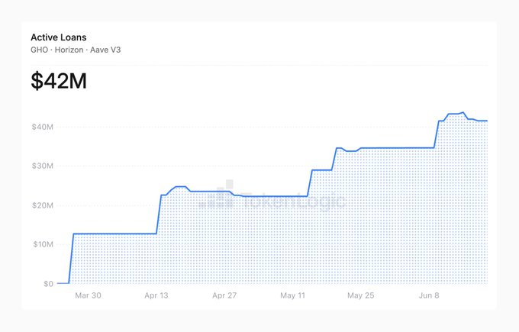Click the Apr 13 date label
519x332 pixels.
pos(156,295)
